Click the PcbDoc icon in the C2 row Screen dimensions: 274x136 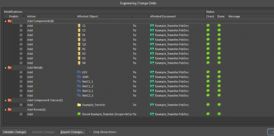152,30
